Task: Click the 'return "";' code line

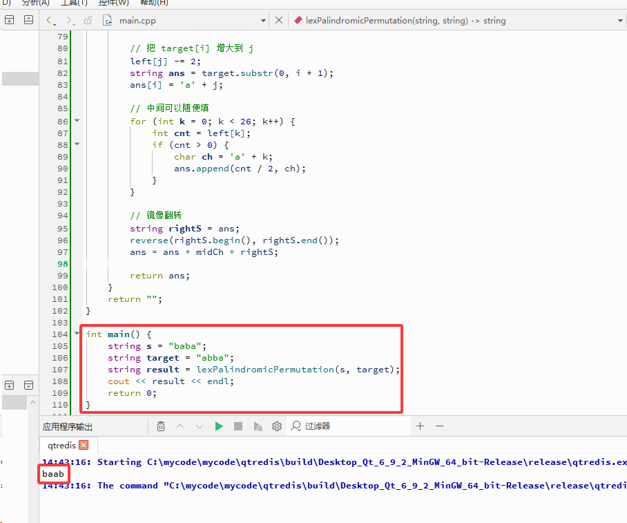Action: tap(135, 299)
